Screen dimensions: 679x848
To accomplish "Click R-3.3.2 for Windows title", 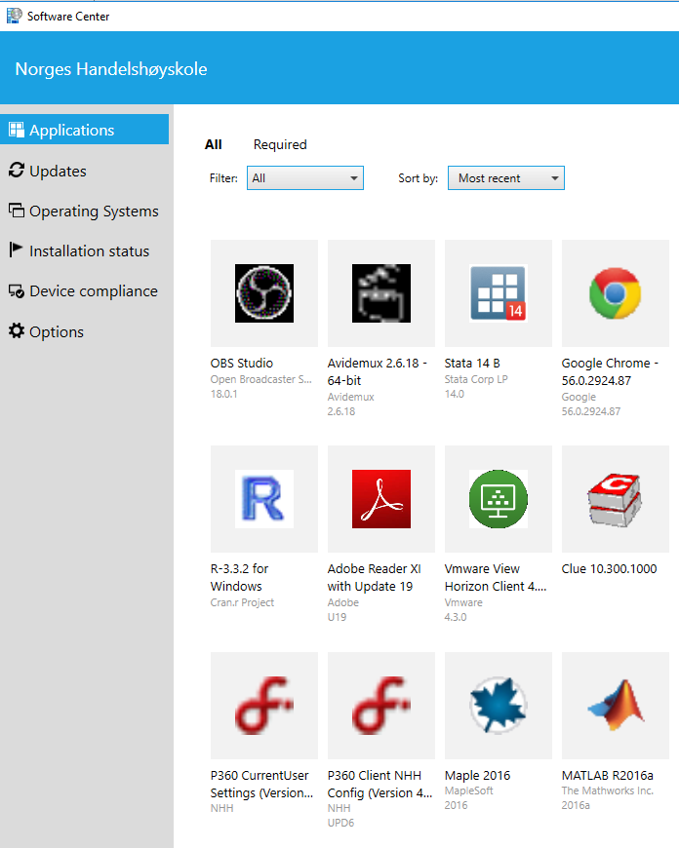I will tap(239, 577).
